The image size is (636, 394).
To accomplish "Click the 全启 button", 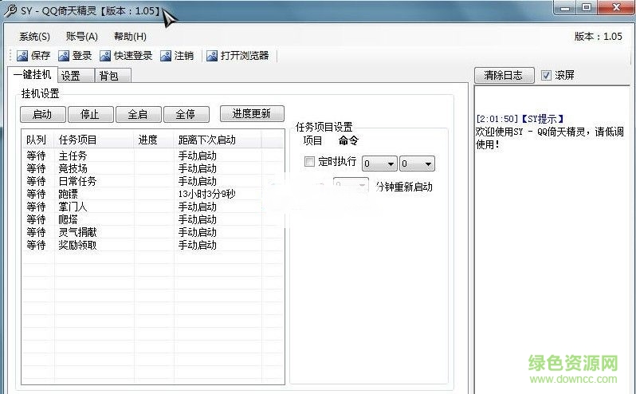I will pyautogui.click(x=139, y=114).
